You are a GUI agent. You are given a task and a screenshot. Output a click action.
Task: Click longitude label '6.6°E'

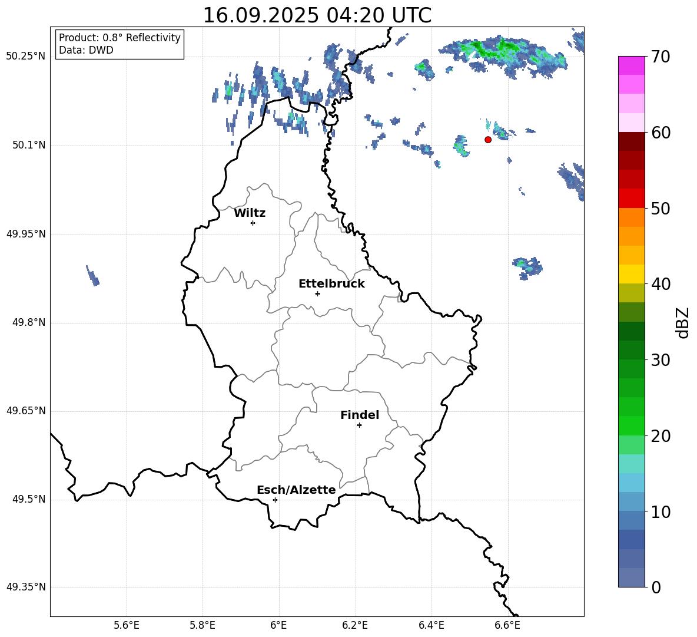tap(507, 625)
